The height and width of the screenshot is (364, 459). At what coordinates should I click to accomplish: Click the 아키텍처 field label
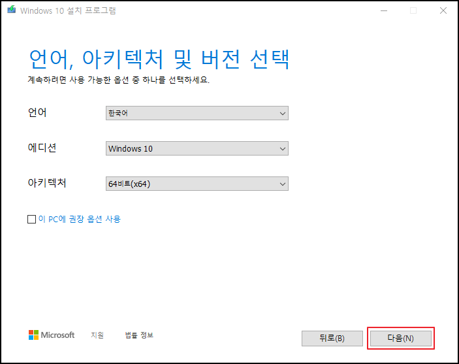point(47,183)
